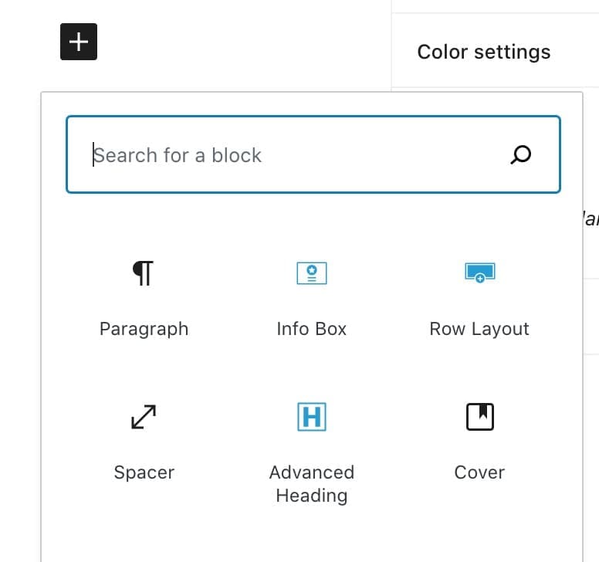
Task: Focus the Search for a block field
Action: point(313,154)
